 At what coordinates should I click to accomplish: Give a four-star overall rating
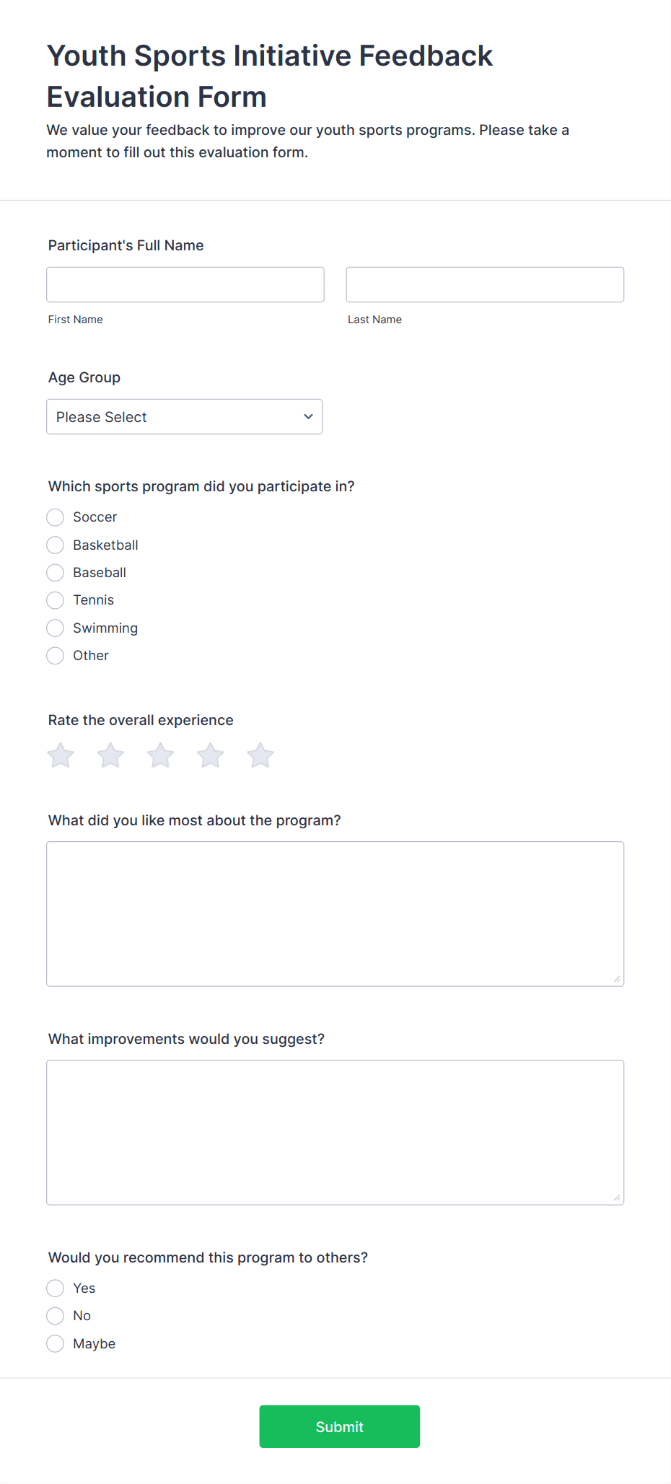click(x=211, y=755)
